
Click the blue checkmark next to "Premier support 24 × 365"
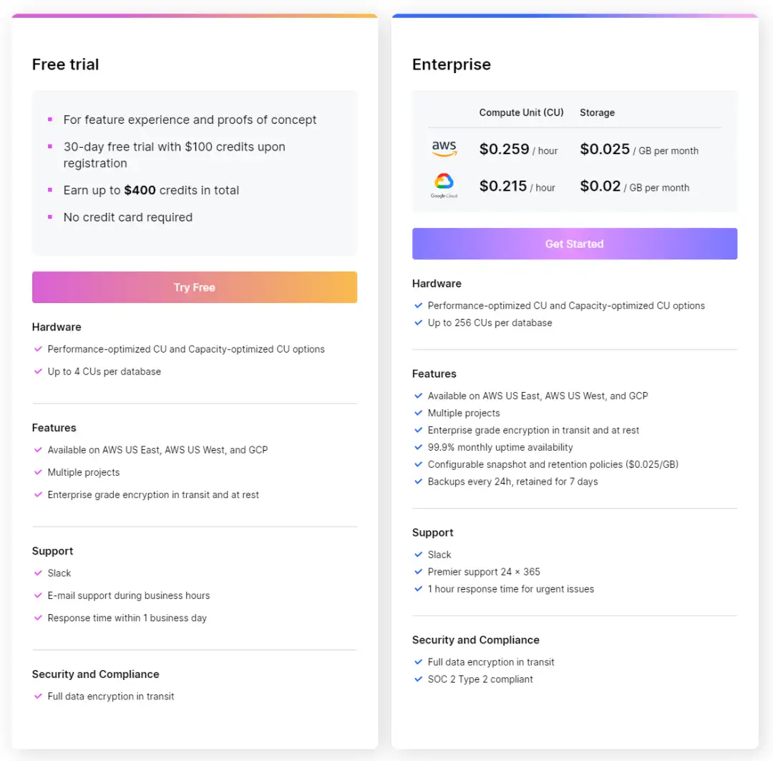click(419, 572)
